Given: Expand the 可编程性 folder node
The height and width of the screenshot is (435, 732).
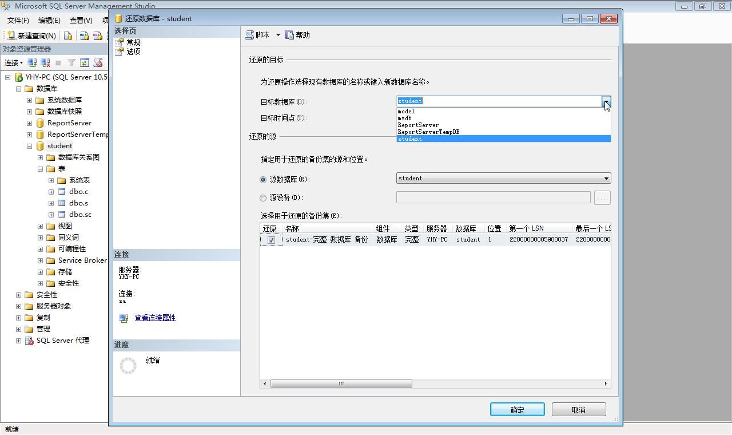Looking at the screenshot, I should click(x=41, y=249).
